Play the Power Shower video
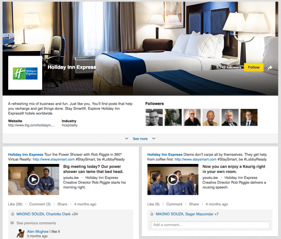This screenshot has width=281, height=239. click(x=34, y=179)
